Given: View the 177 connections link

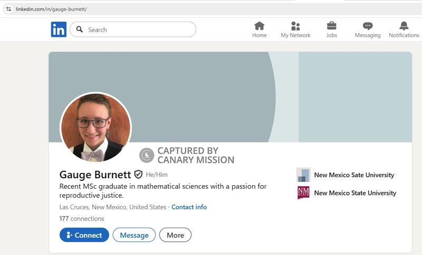Looking at the screenshot, I should click(x=82, y=219).
